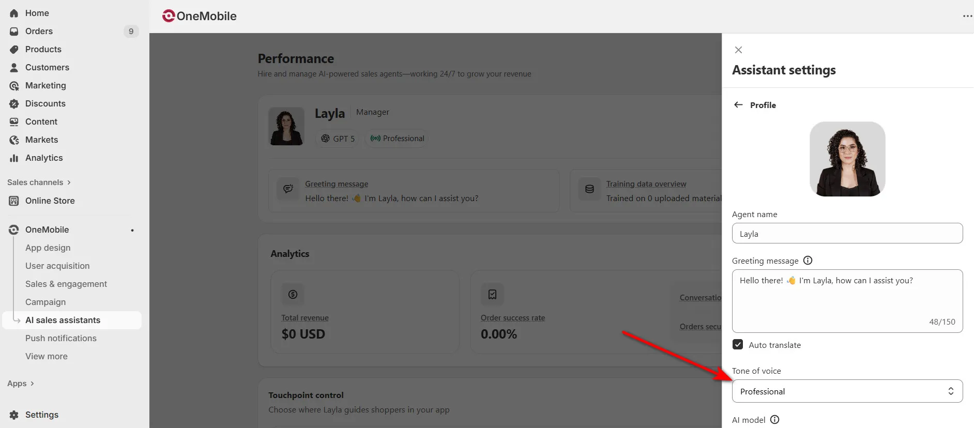Click the Online Store channel
The image size is (974, 428).
[x=72, y=201]
